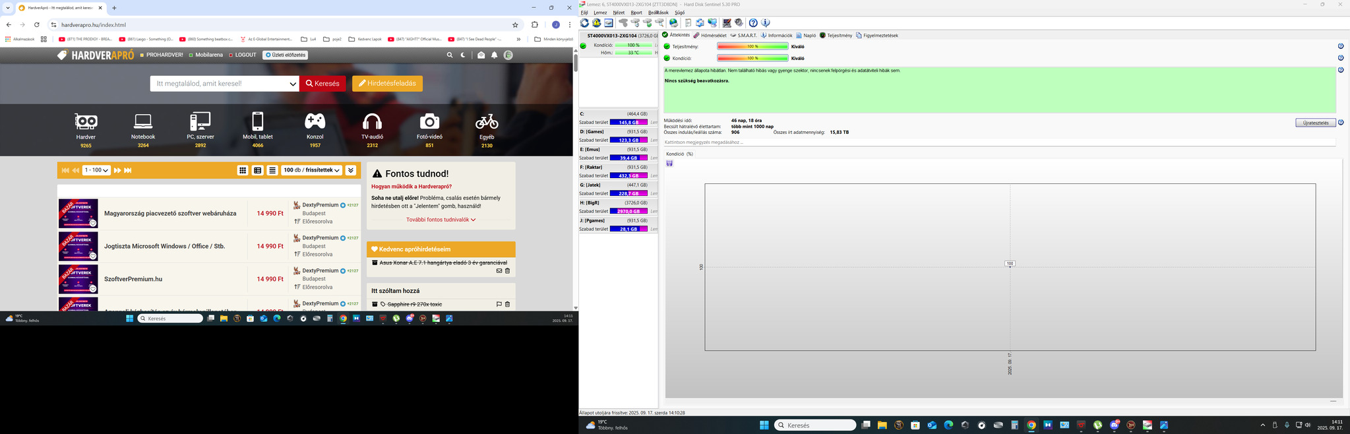Switch to the Napló tab
This screenshot has width=1350, height=434.
[x=806, y=36]
